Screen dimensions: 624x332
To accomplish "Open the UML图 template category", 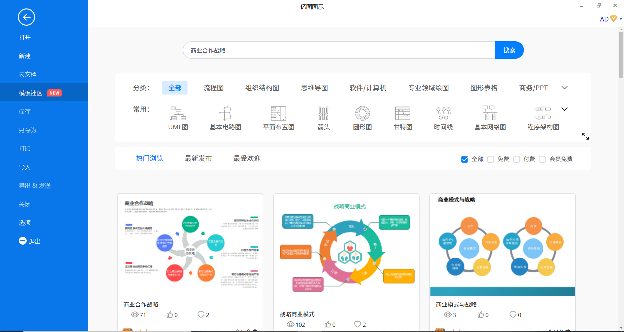I will pos(178,118).
